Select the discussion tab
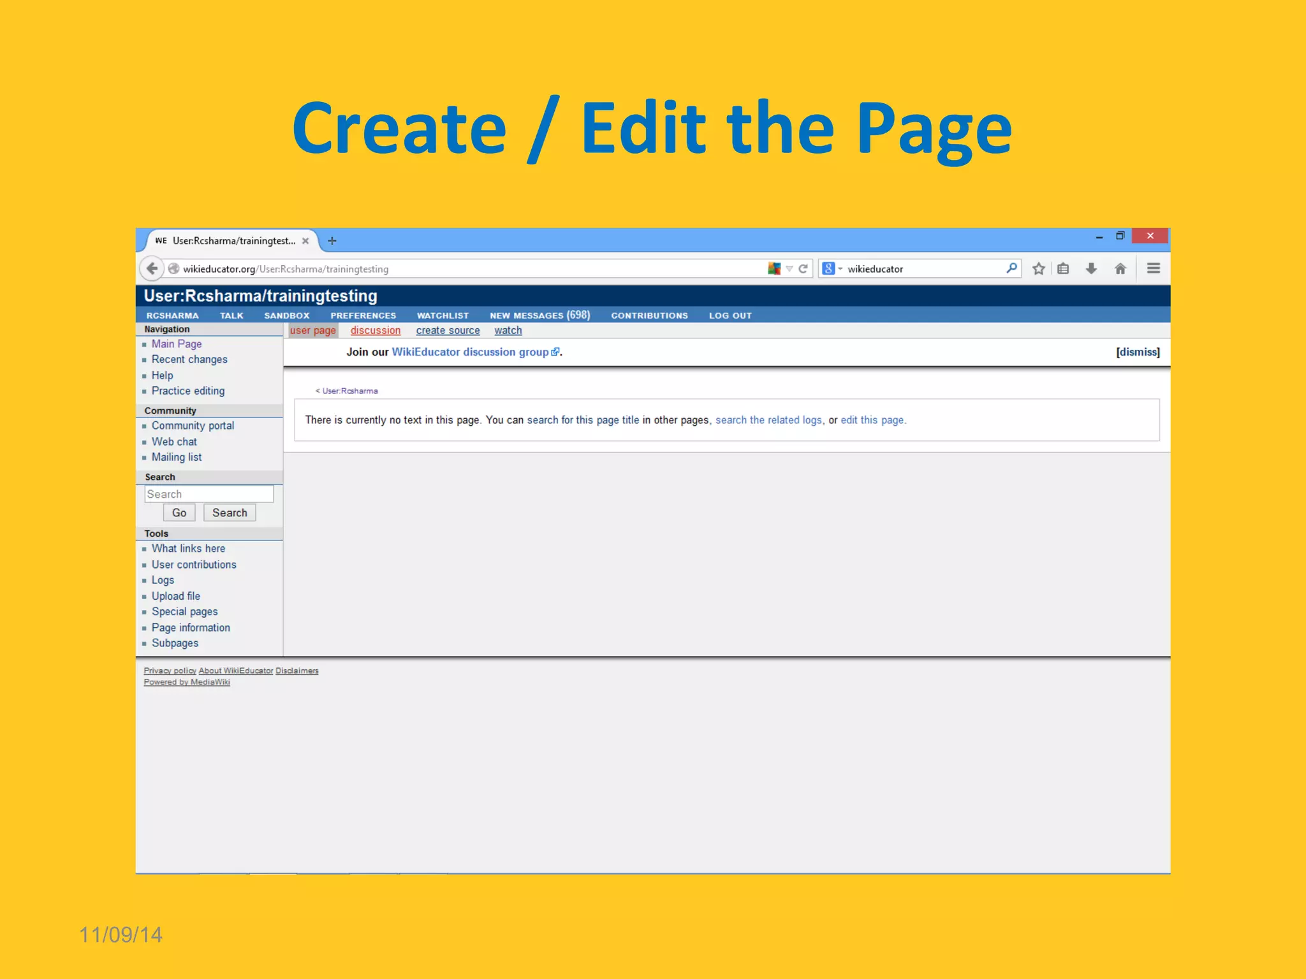Screen dimensions: 1306x979 (376, 330)
